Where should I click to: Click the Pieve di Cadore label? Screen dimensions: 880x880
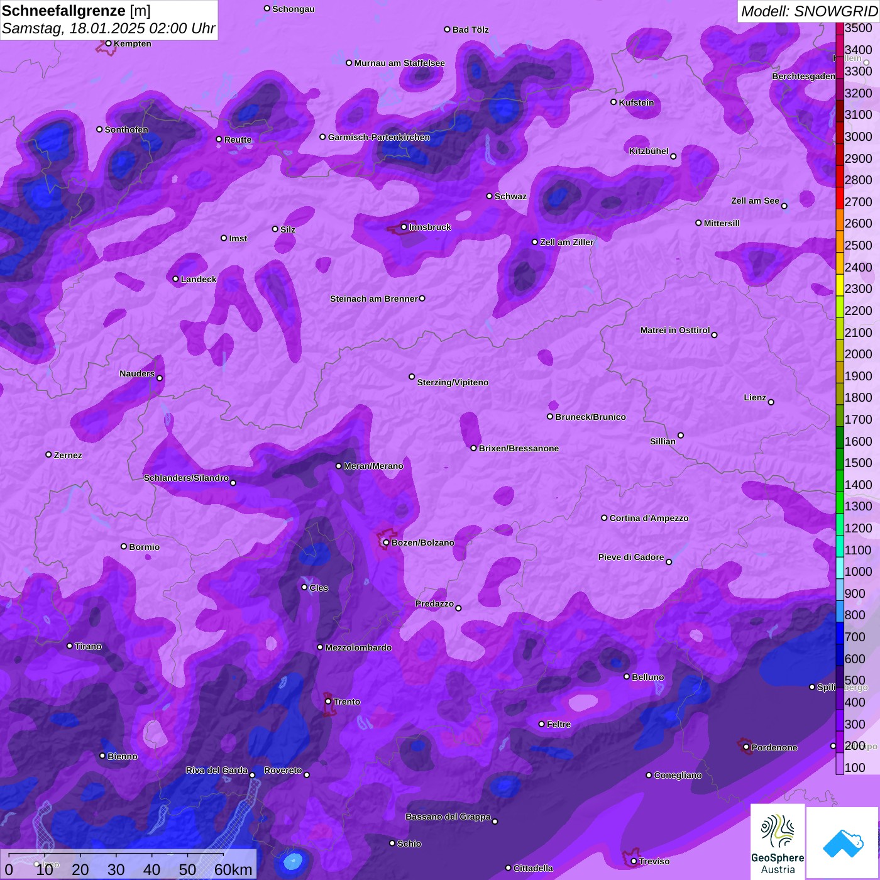tap(631, 557)
